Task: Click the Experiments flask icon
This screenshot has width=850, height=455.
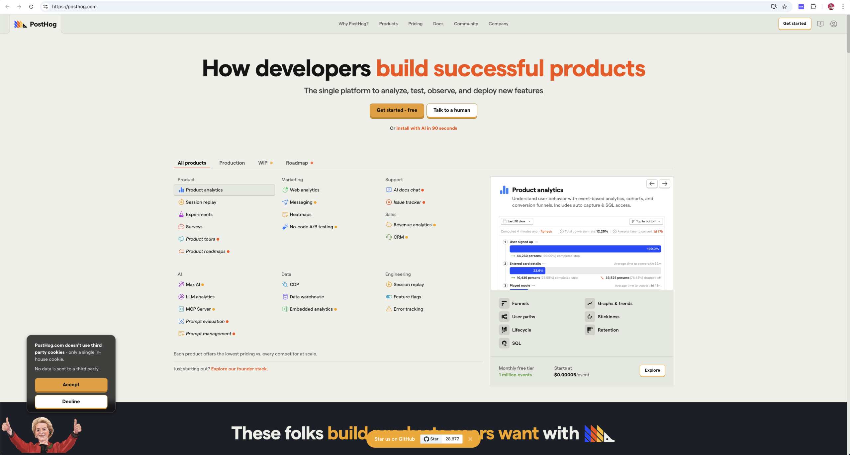Action: 181,214
